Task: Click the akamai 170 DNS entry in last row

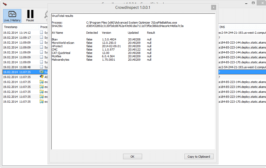Action: click(242, 102)
